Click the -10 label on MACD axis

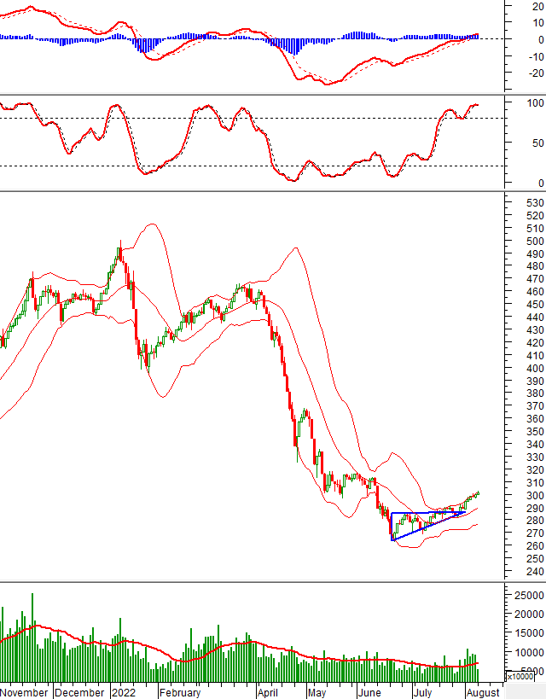536,56
